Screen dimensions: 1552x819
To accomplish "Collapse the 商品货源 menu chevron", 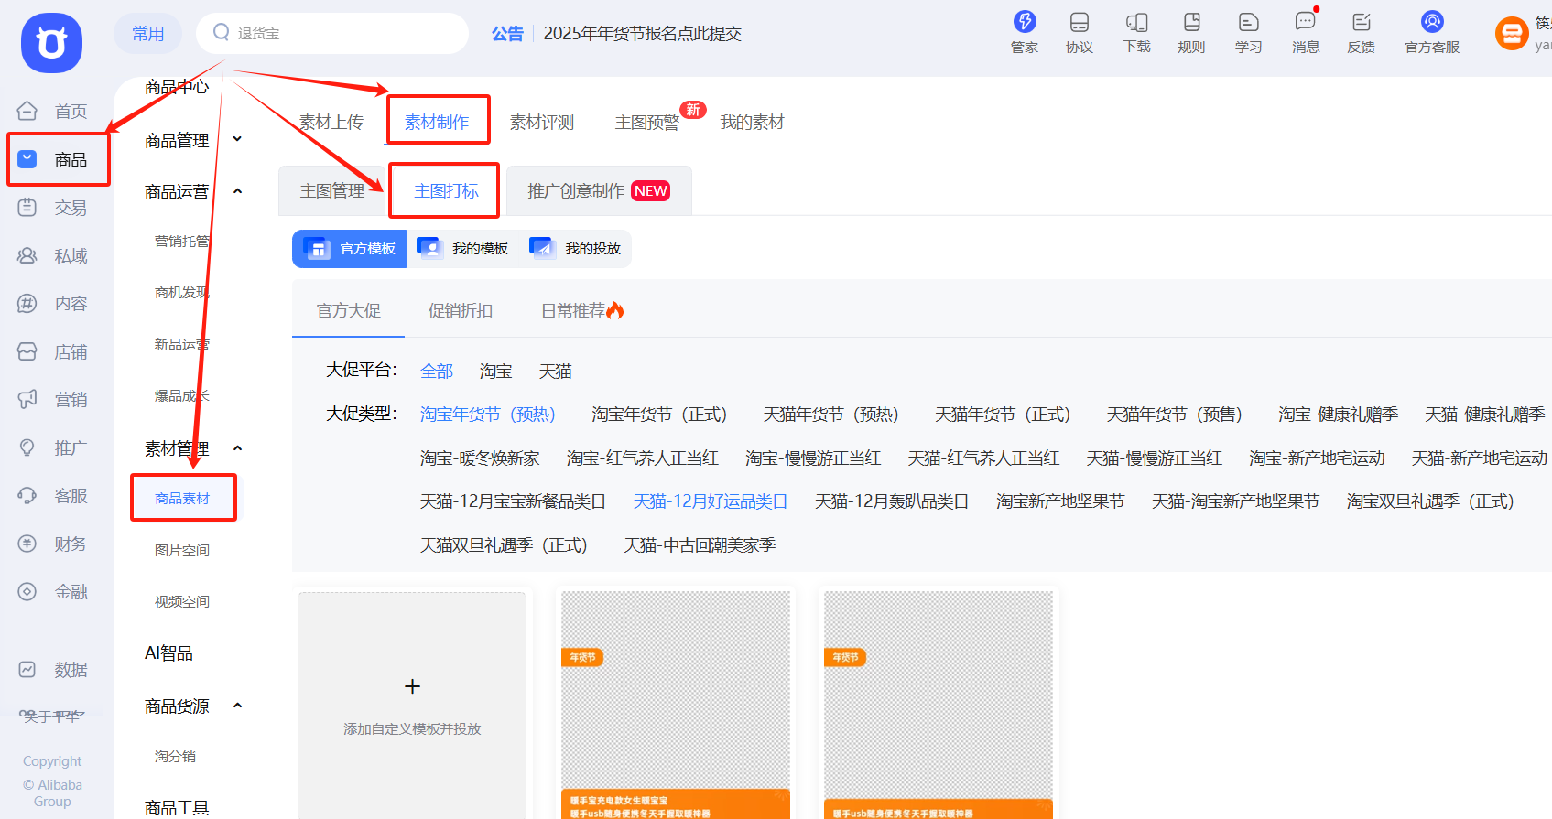I will [x=237, y=706].
